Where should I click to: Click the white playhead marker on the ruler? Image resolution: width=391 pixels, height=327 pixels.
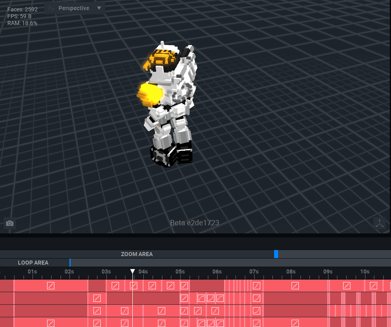(x=132, y=271)
